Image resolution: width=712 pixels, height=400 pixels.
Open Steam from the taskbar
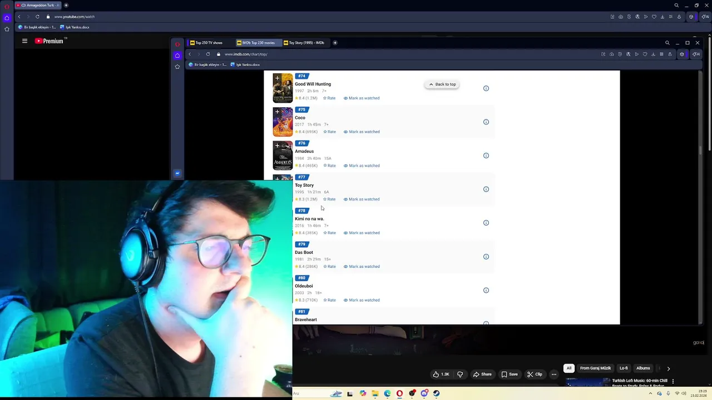click(x=436, y=393)
